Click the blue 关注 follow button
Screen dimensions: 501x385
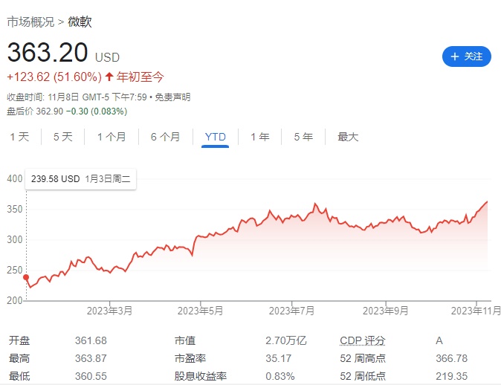click(x=466, y=56)
